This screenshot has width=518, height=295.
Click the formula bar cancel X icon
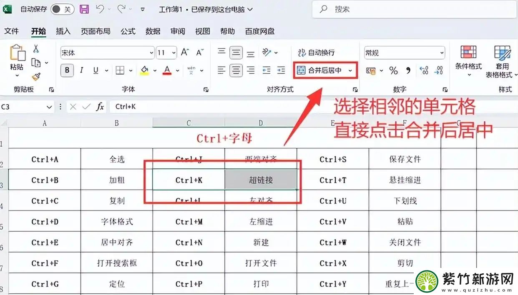73,107
